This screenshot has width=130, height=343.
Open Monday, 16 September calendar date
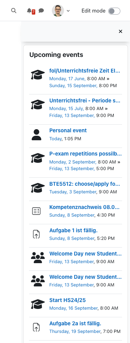click(x=73, y=308)
